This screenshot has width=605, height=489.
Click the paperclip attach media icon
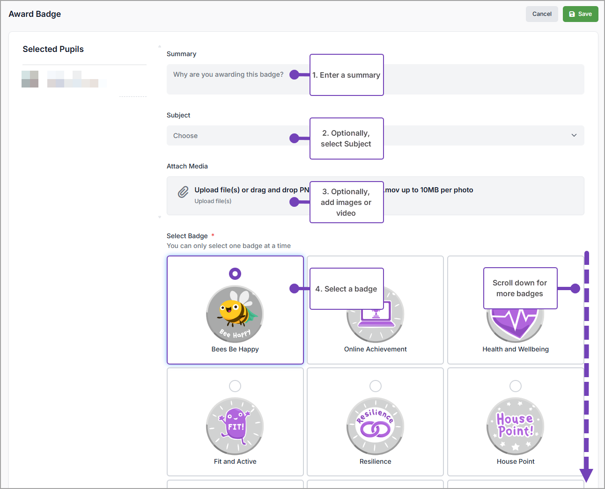pyautogui.click(x=183, y=192)
